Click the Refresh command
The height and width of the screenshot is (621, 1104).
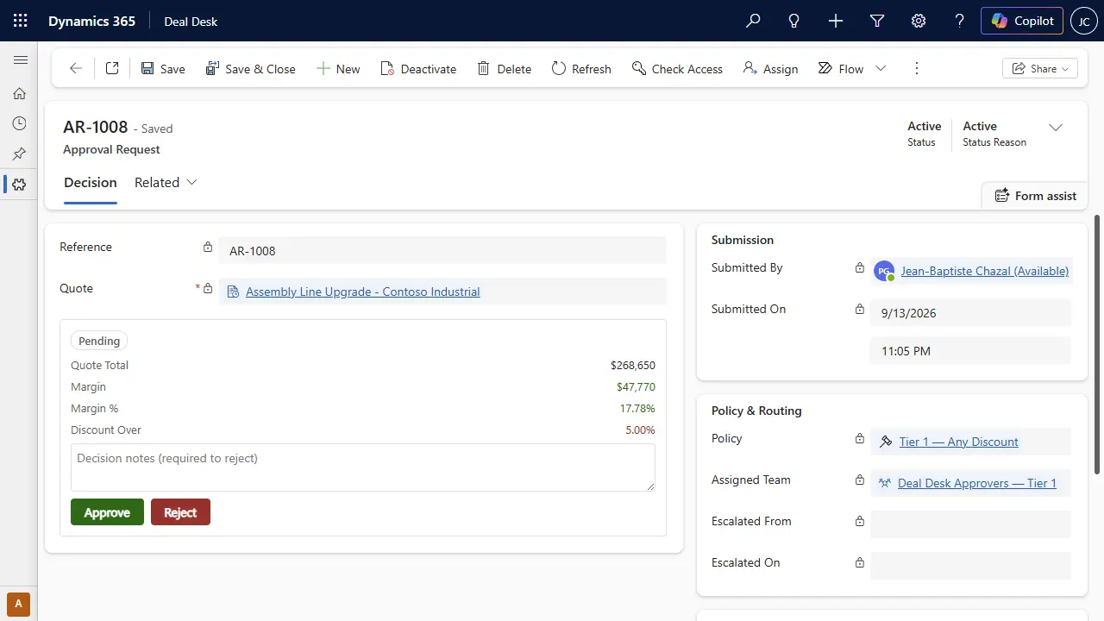581,68
